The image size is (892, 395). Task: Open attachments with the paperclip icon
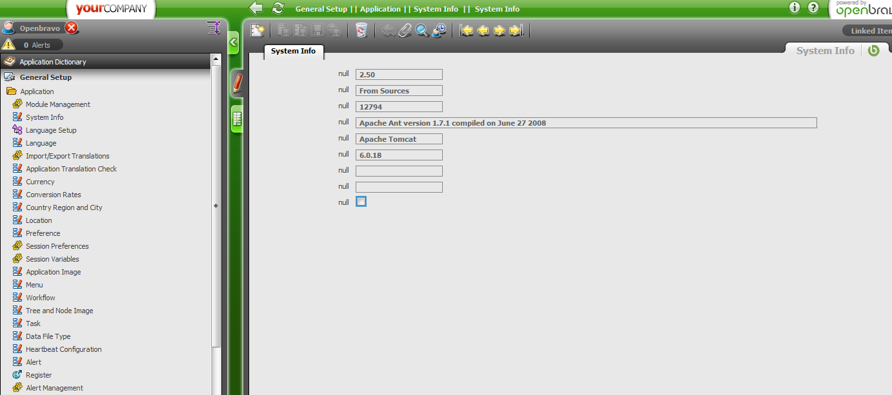click(x=405, y=30)
